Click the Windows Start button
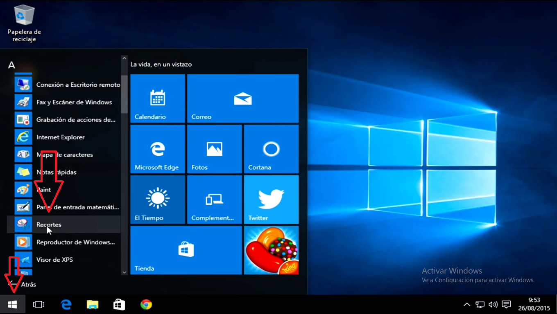Image resolution: width=557 pixels, height=314 pixels. pyautogui.click(x=12, y=305)
